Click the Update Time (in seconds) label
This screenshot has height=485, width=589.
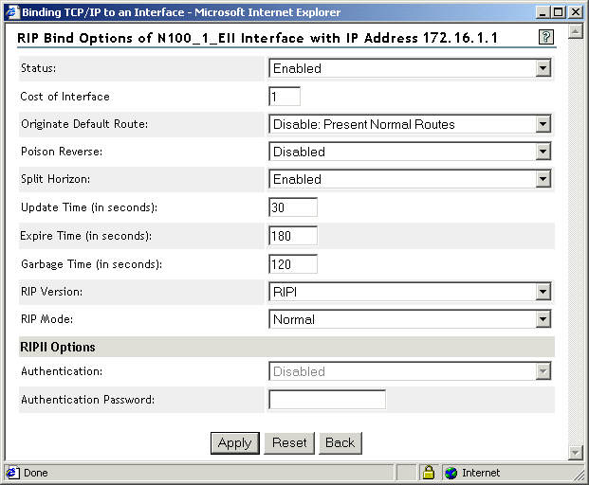[89, 207]
